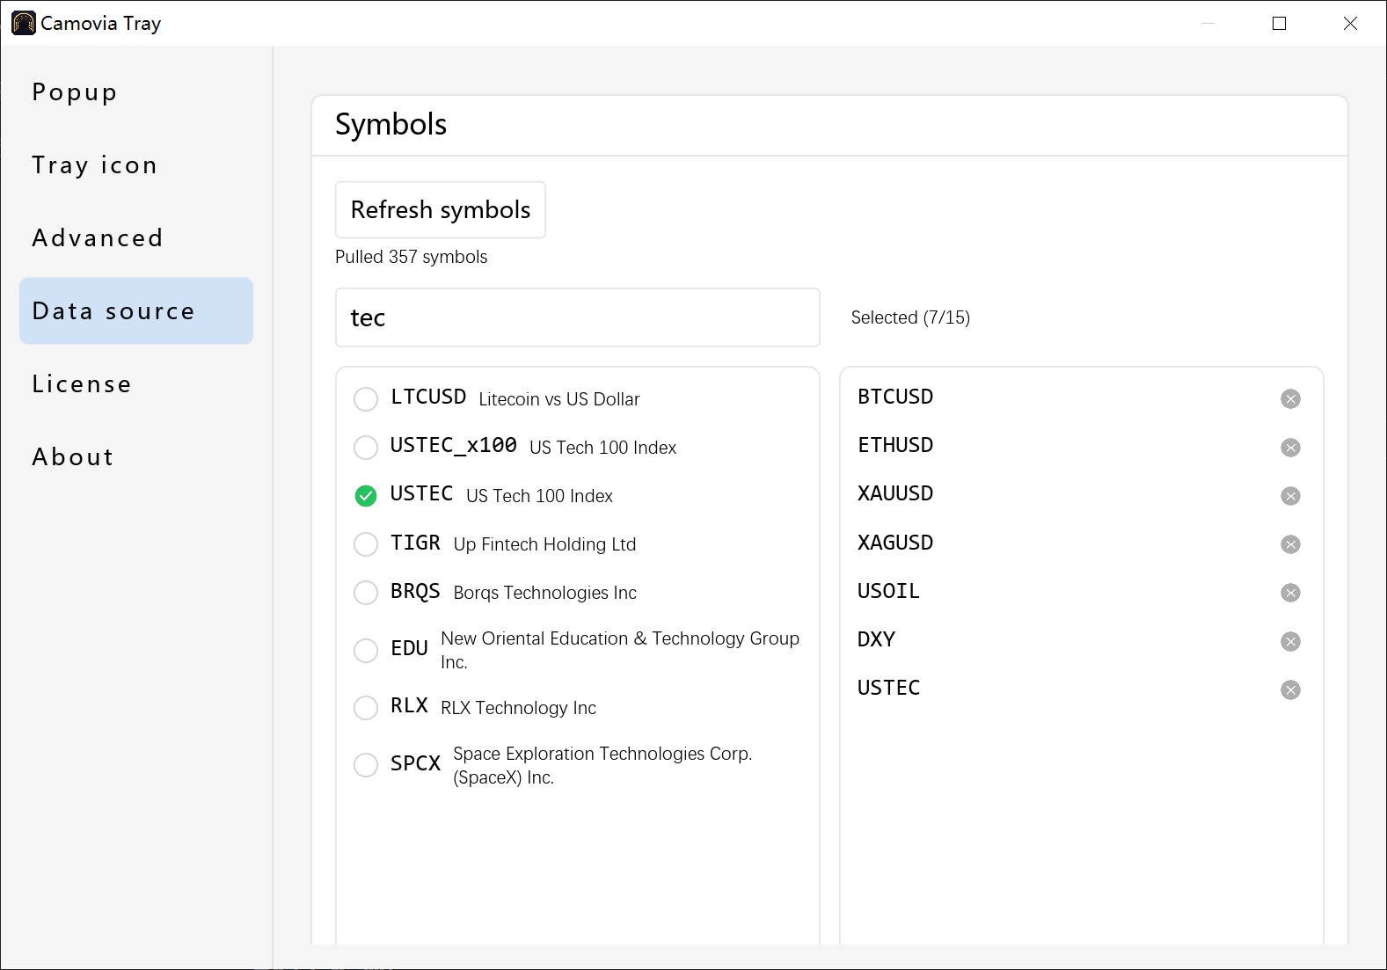Close the Camovia Tray window
The height and width of the screenshot is (970, 1387).
[x=1350, y=24]
